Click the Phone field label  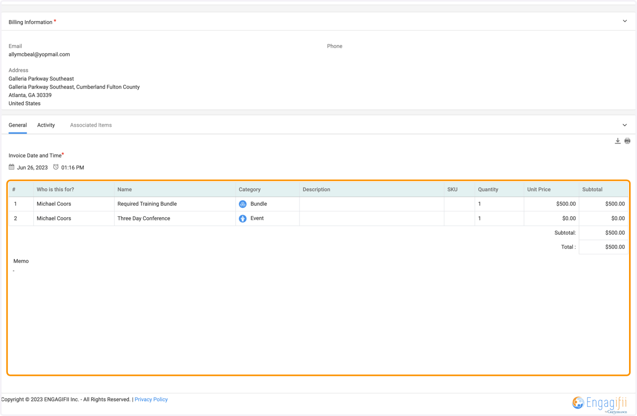tap(334, 46)
